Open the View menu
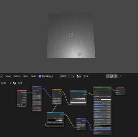Screen dimensions: 138x137 coord(8,76)
